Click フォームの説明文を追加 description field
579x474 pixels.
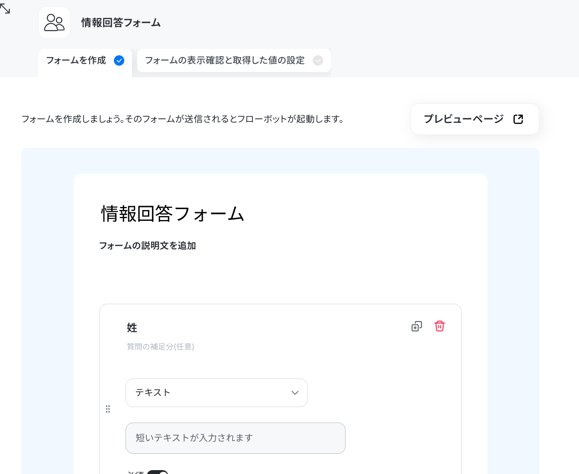pos(148,245)
